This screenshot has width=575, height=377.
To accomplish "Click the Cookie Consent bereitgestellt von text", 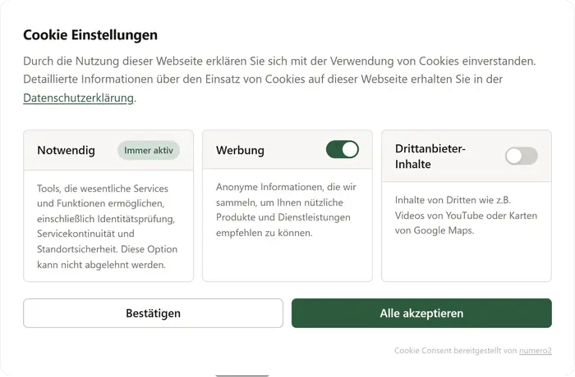I will coord(455,351).
